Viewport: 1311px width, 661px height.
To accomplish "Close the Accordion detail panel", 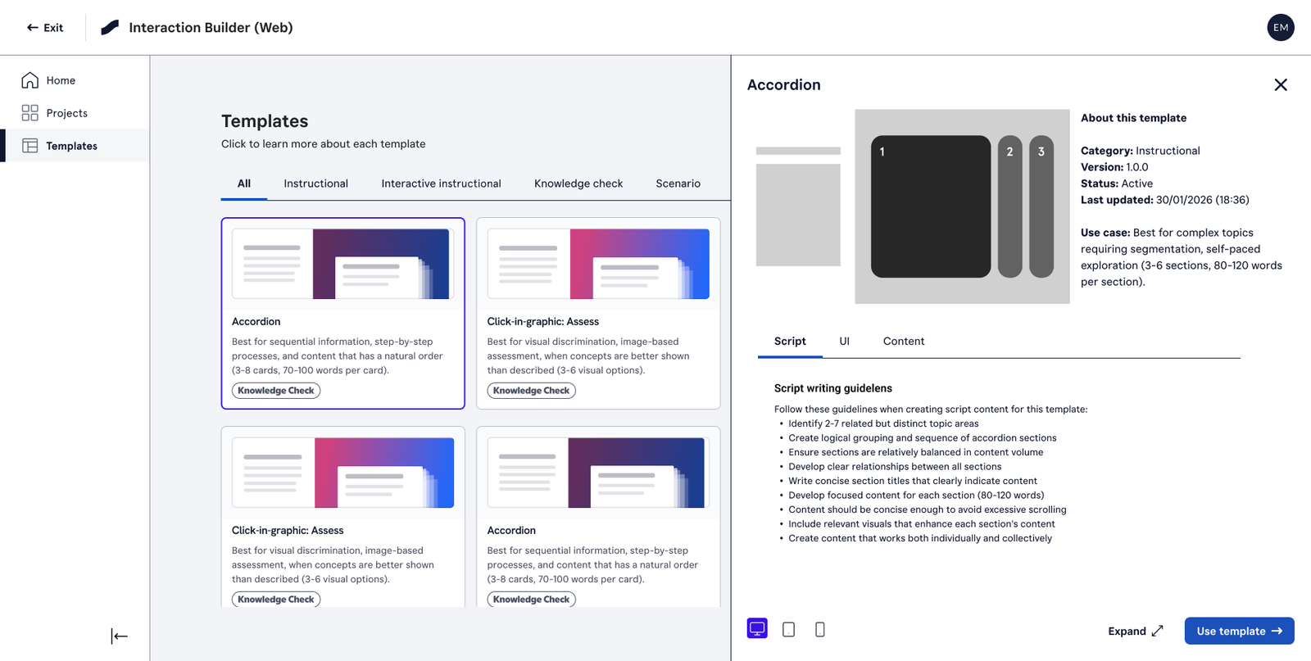I will (1281, 84).
